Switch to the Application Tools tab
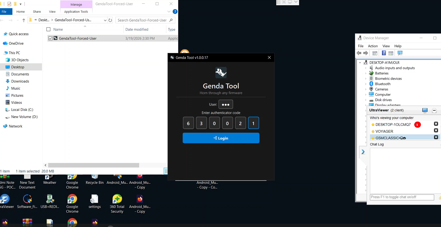Screen dimensions: 441x227 pos(76,12)
